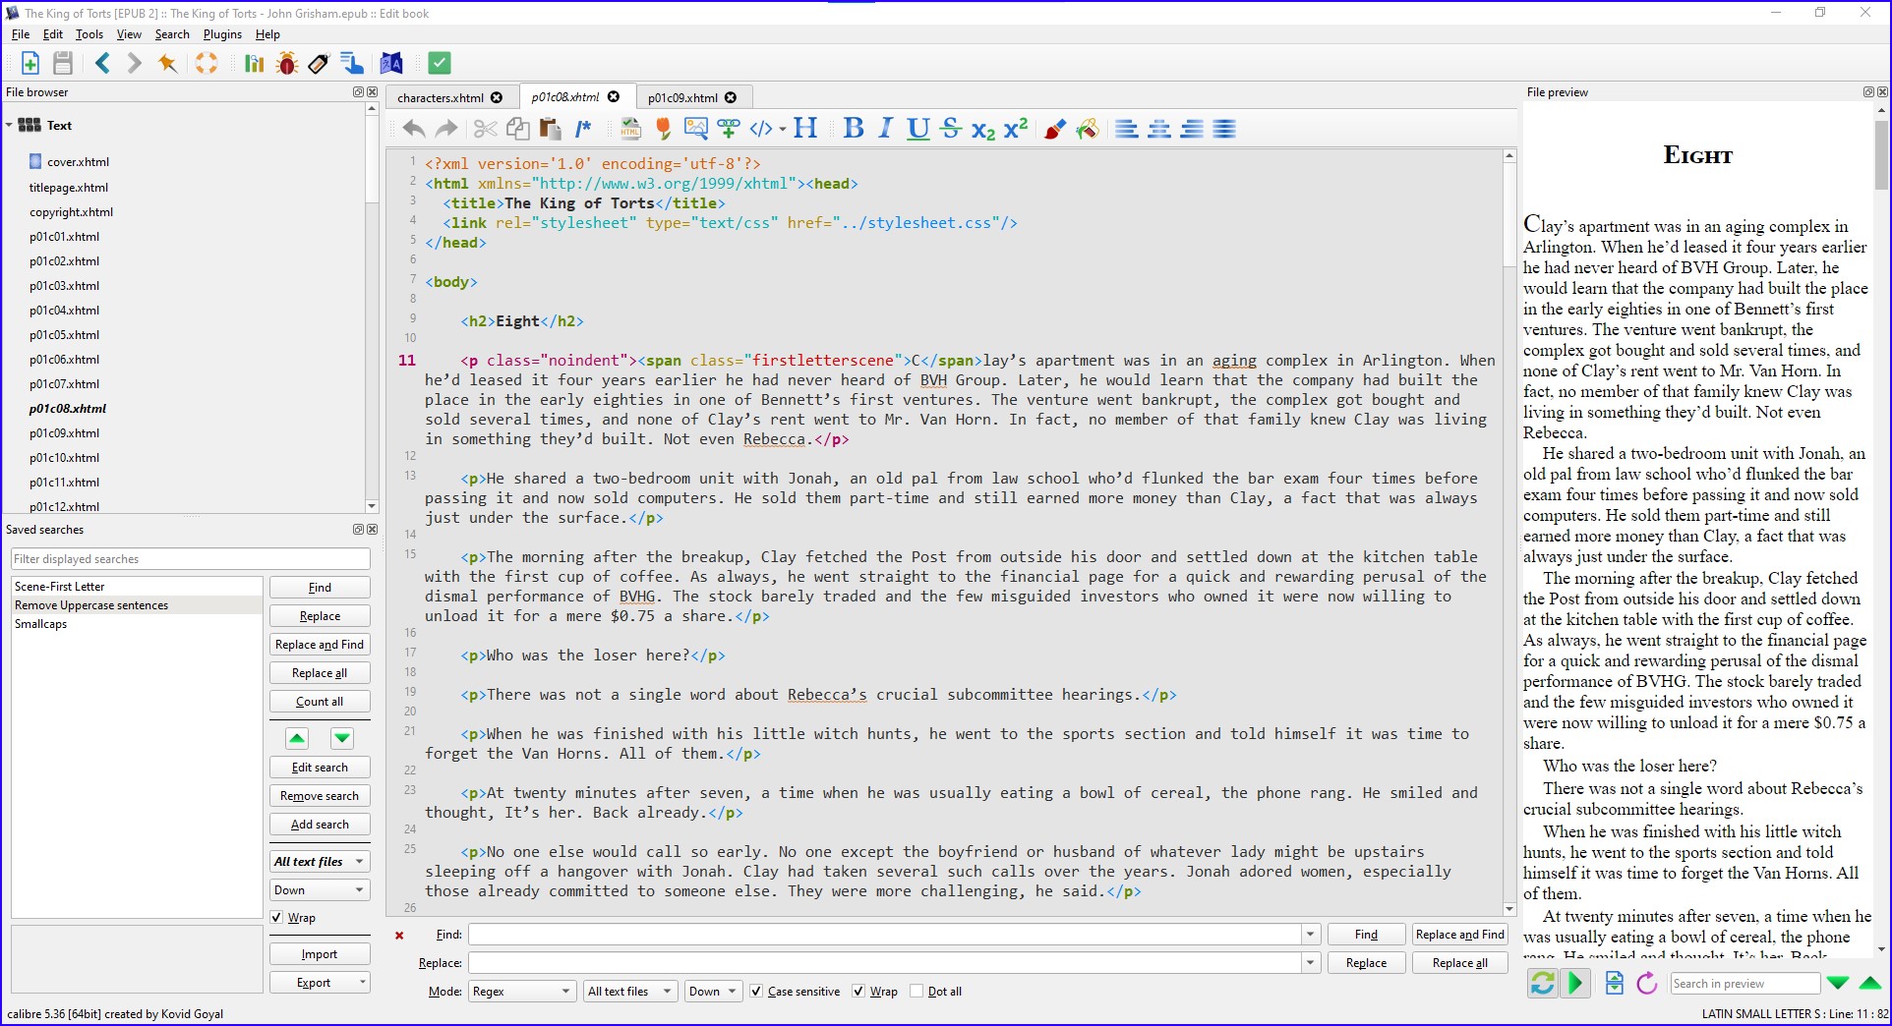Click Add search button
The height and width of the screenshot is (1026, 1892).
(320, 825)
